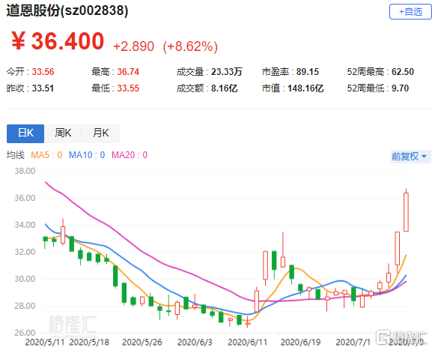Image resolution: width=432 pixels, height=350 pixels.
Task: Click the 2020/5/18 date axis label
Action: [x=89, y=343]
